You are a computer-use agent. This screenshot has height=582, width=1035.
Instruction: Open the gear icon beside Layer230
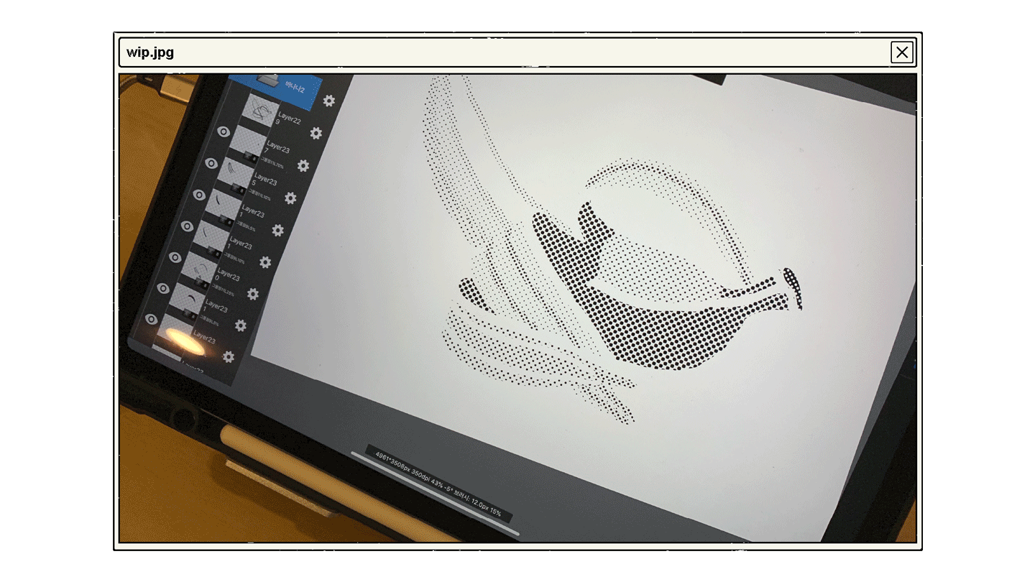[252, 293]
